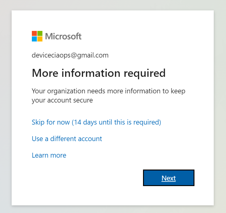
Task: Click the '14 days until this is required' text
Action: coord(116,122)
